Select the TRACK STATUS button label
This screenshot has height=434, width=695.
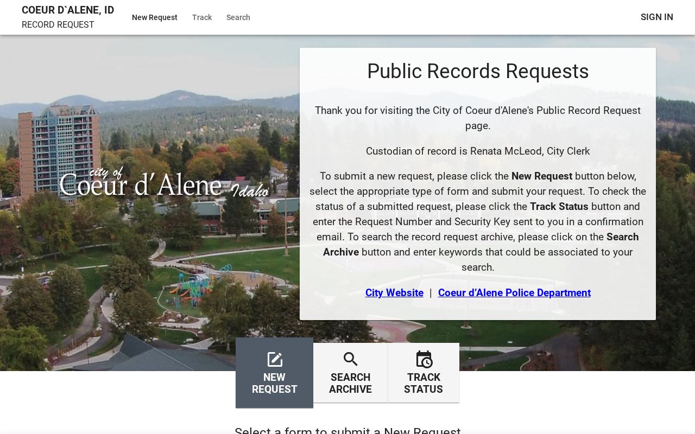click(x=424, y=383)
